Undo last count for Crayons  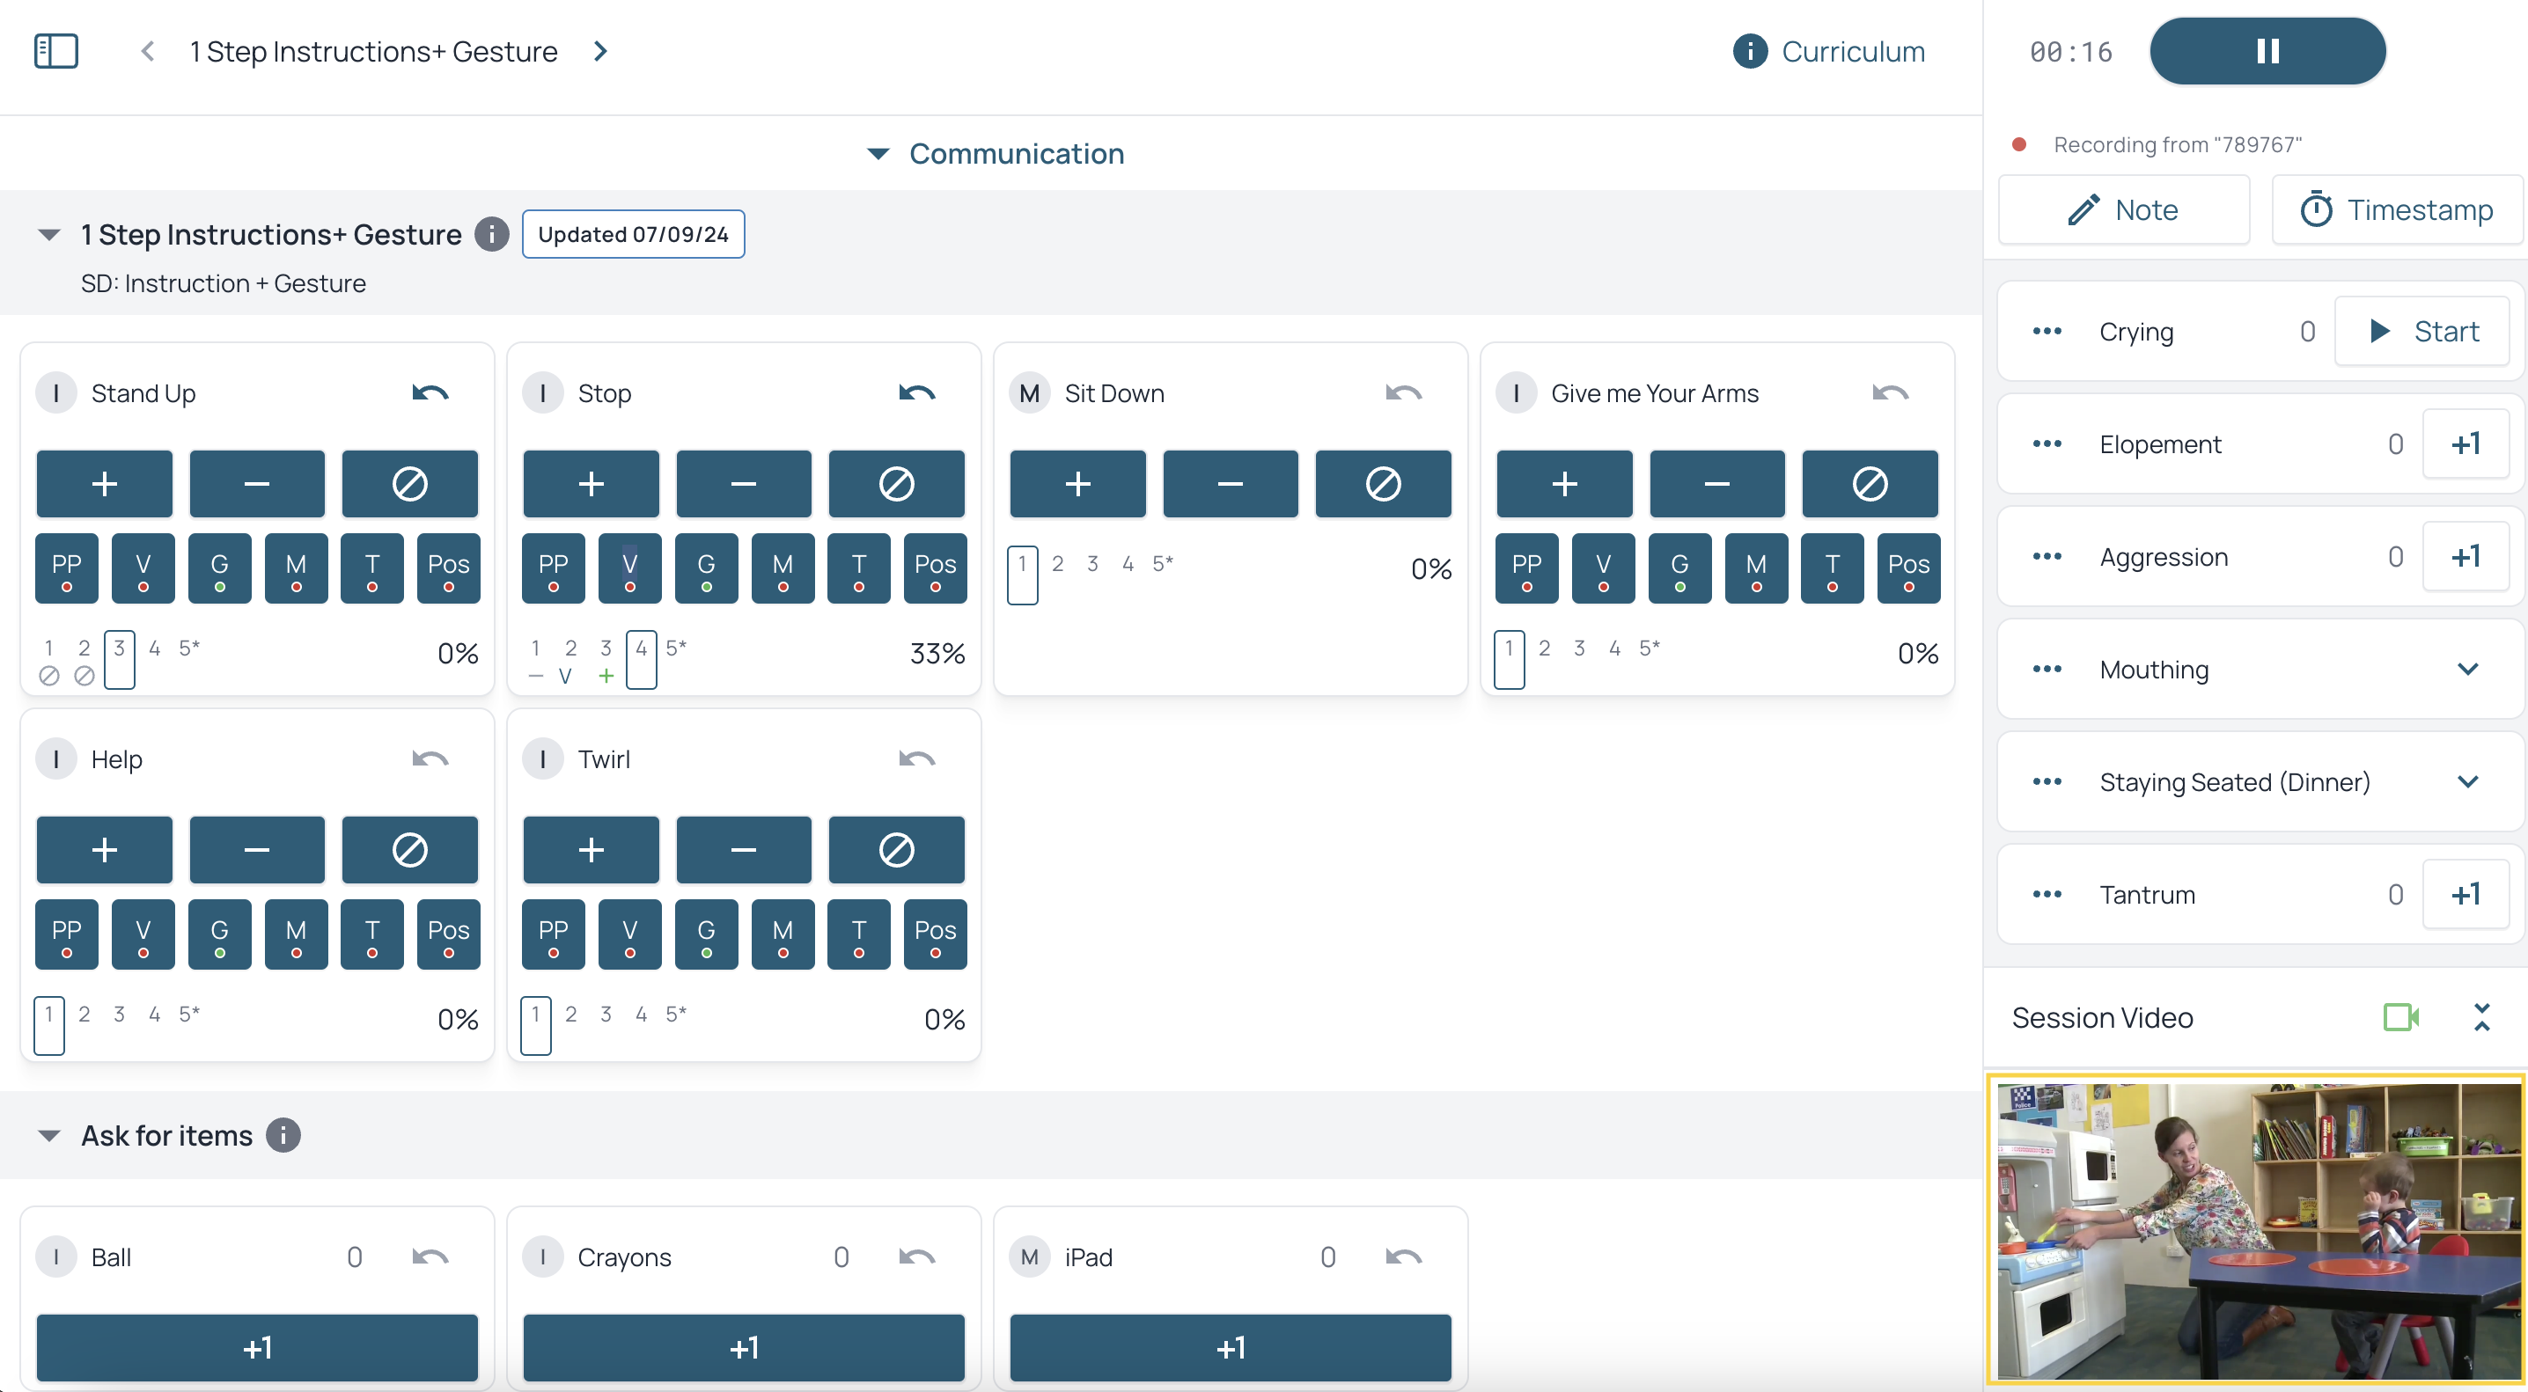coord(917,1256)
